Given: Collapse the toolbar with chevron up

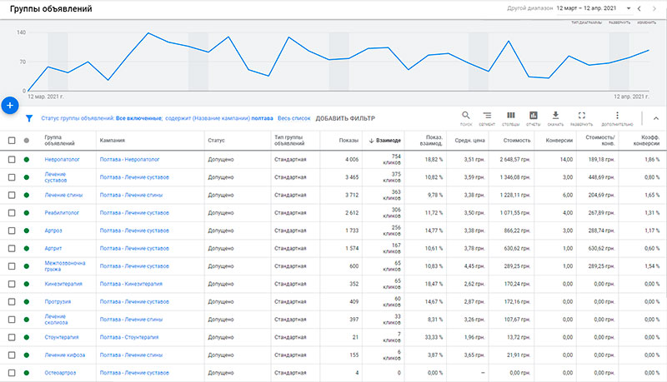Looking at the screenshot, I should (654, 117).
